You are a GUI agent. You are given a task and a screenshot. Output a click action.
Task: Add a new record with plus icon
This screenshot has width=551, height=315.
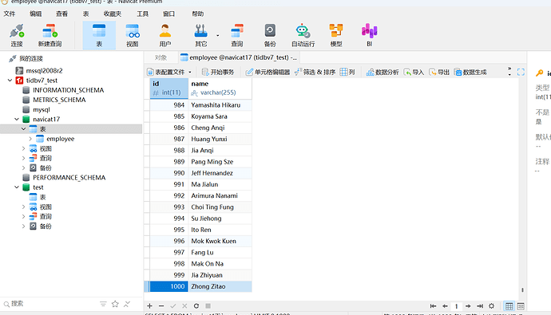pos(149,306)
